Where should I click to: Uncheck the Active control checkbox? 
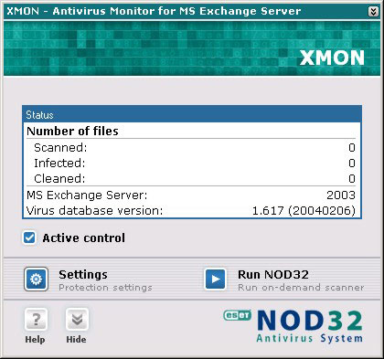coord(29,238)
